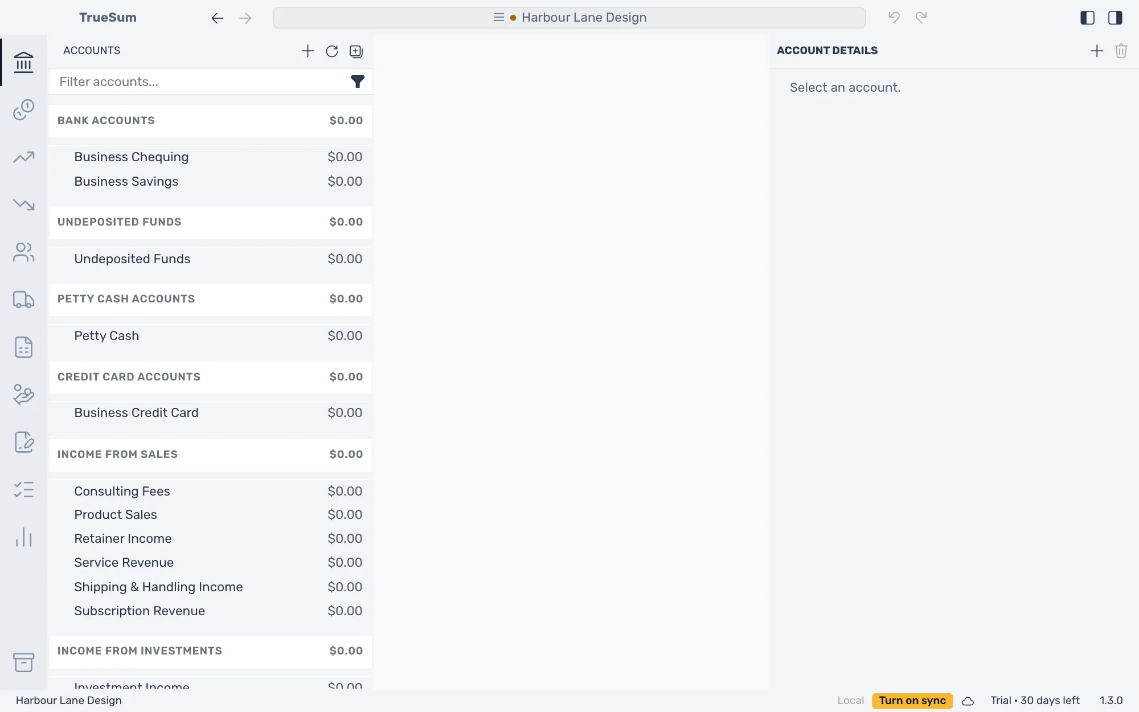Collapse the Income From Sales group header
Screen dimensions: 1139x712
coord(211,455)
